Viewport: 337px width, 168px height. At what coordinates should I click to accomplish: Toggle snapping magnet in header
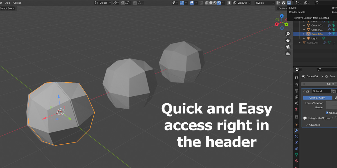[122, 3]
